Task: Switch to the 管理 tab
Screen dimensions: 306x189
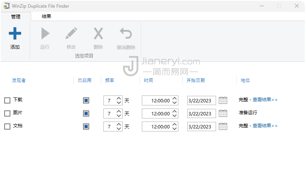Action: (x=16, y=16)
